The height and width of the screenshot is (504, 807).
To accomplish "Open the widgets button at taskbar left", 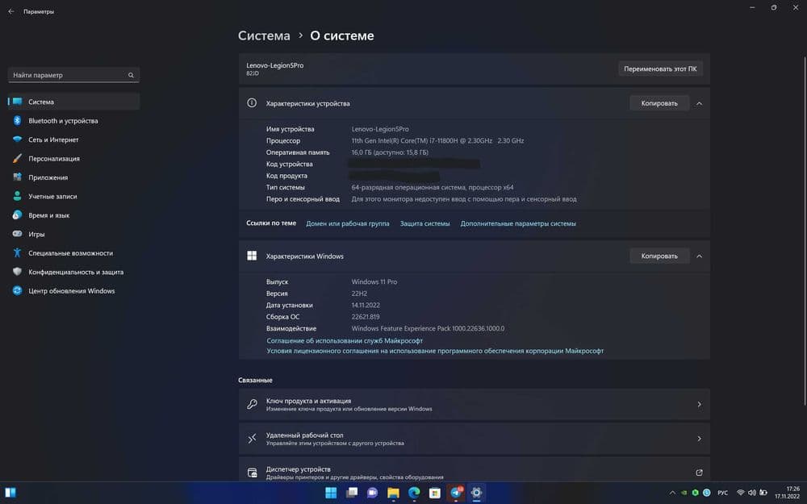I will (10, 493).
